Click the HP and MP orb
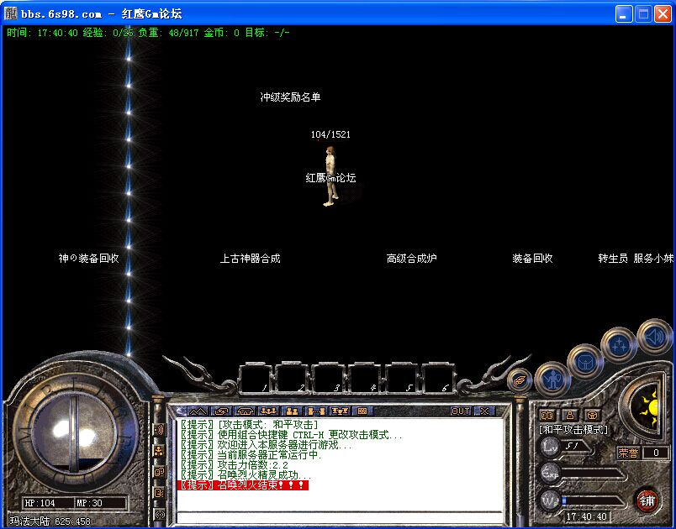The height and width of the screenshot is (529, 676). (x=76, y=431)
